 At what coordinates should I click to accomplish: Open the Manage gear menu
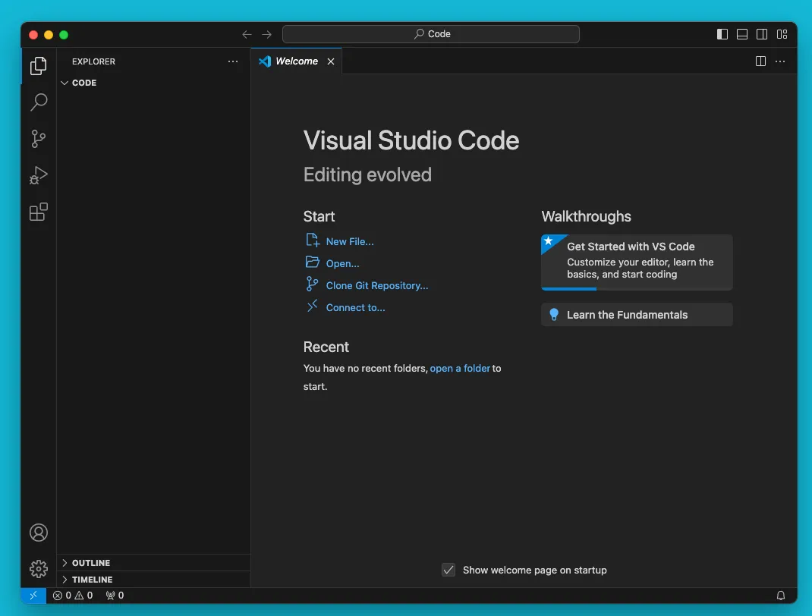(x=39, y=568)
